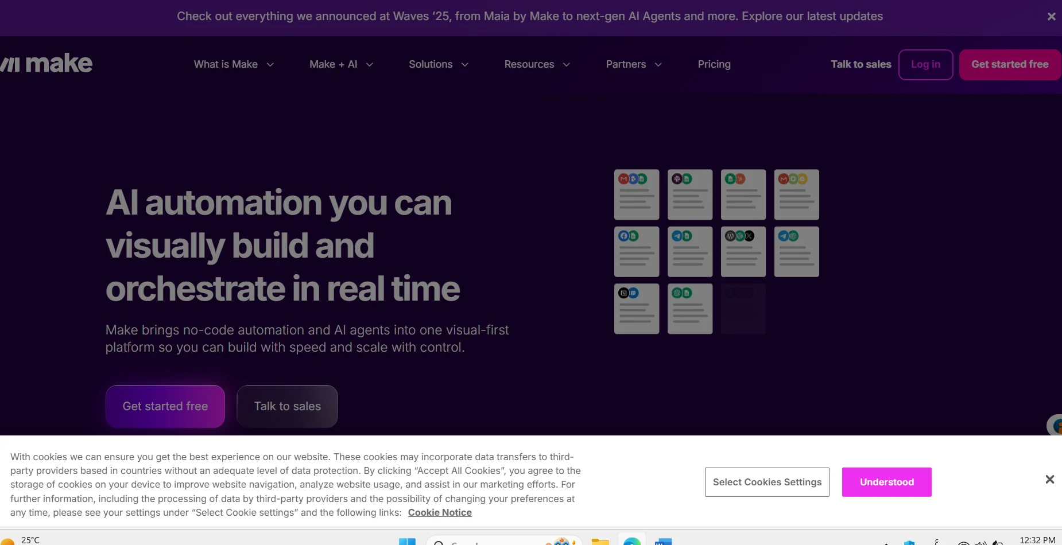Click the WordPress icon on template card
The image size is (1062, 545).
click(730, 236)
